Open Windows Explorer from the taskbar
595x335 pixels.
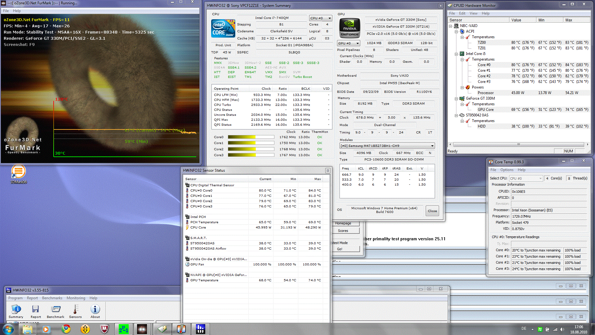[27, 329]
